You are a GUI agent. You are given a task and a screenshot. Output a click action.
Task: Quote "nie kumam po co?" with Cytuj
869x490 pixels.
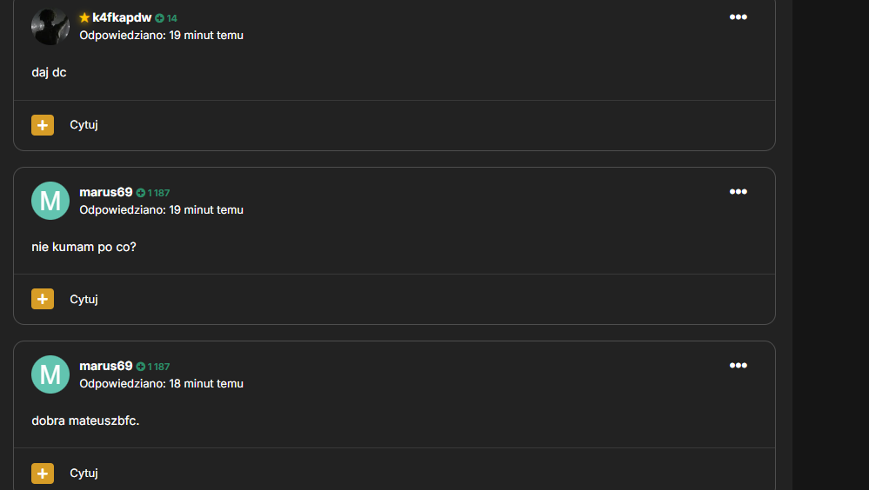[84, 299]
